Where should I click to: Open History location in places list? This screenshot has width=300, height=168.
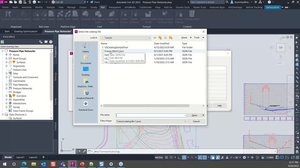coord(86,48)
